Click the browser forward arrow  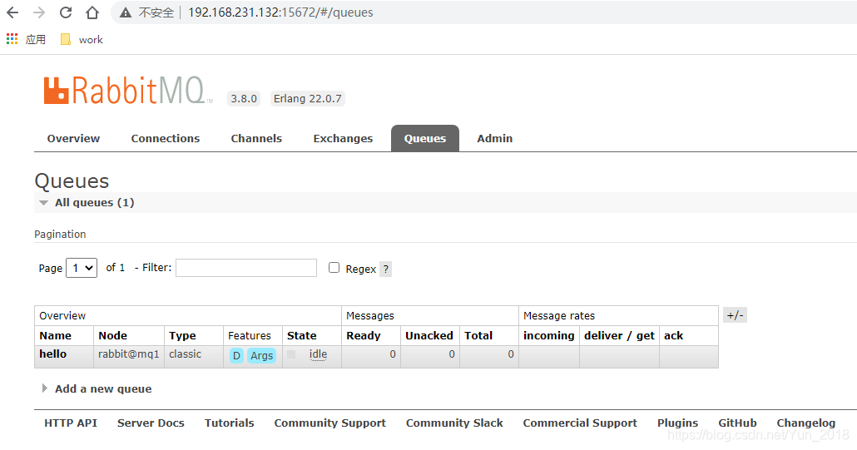click(39, 12)
